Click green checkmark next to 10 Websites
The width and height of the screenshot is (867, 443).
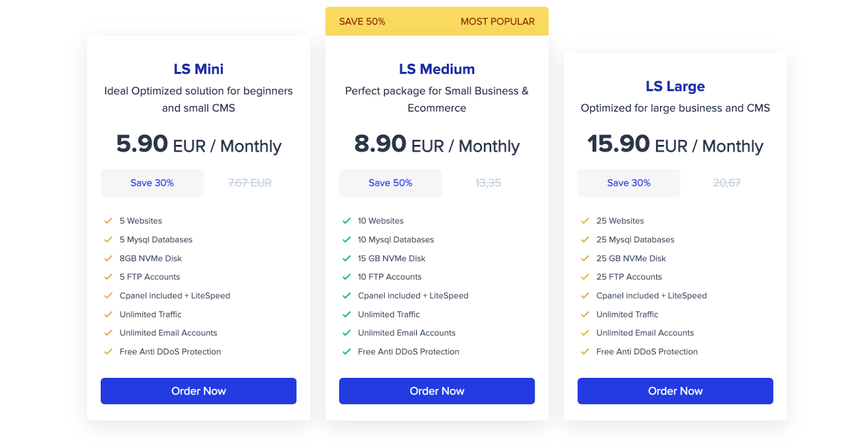point(347,221)
